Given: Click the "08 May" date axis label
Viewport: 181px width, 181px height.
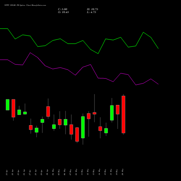Looking at the screenshot, I should tap(76, 172).
